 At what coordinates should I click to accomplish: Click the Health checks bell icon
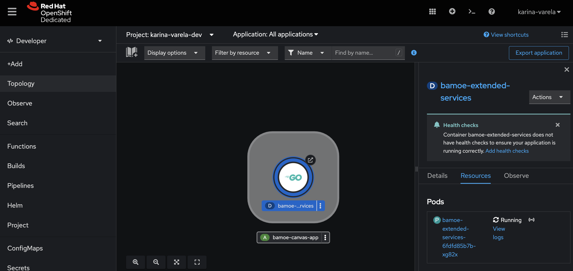pos(437,125)
